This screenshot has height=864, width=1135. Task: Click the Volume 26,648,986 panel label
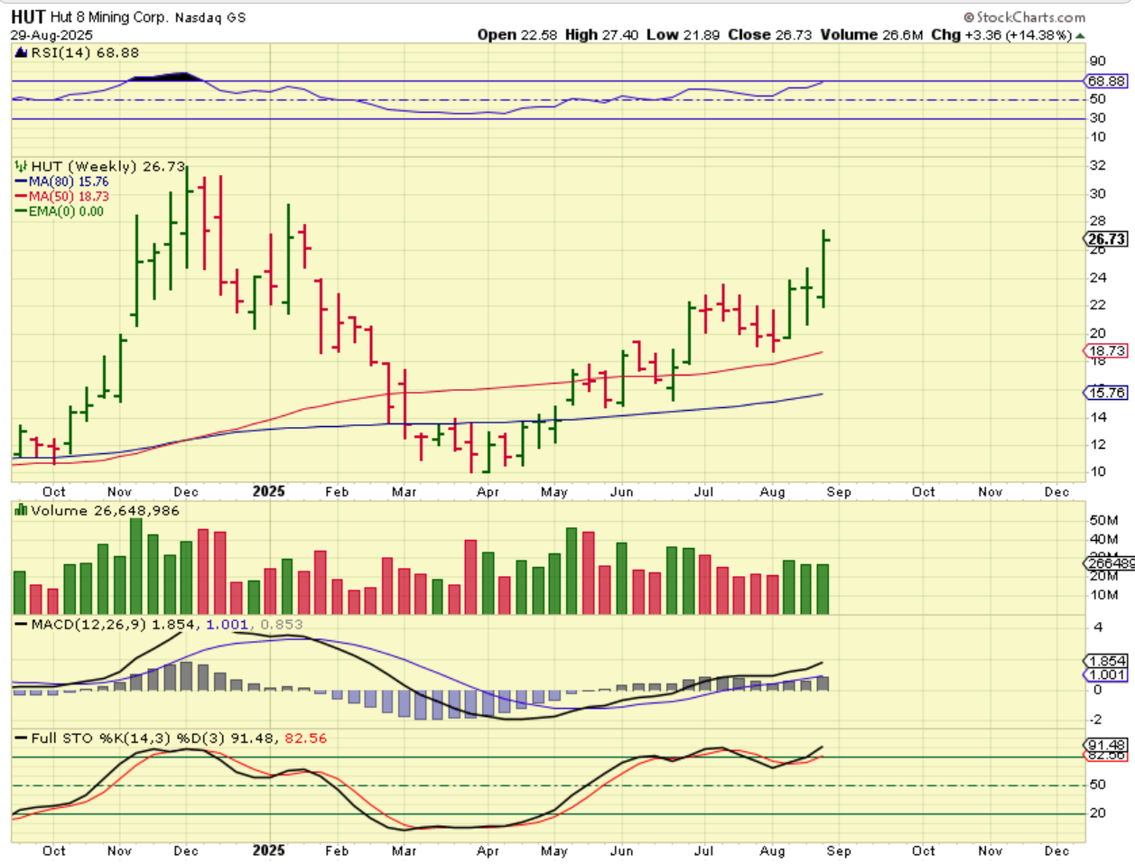click(x=105, y=511)
